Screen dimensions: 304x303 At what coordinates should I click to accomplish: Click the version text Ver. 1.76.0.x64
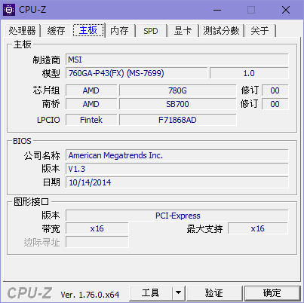[x=90, y=295]
